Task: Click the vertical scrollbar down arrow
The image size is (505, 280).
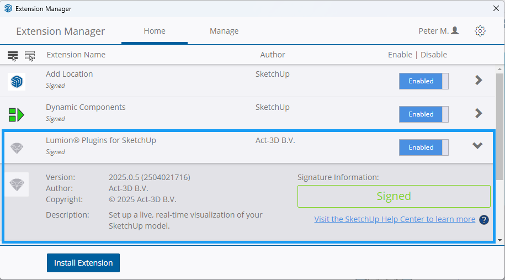Action: 499,240
